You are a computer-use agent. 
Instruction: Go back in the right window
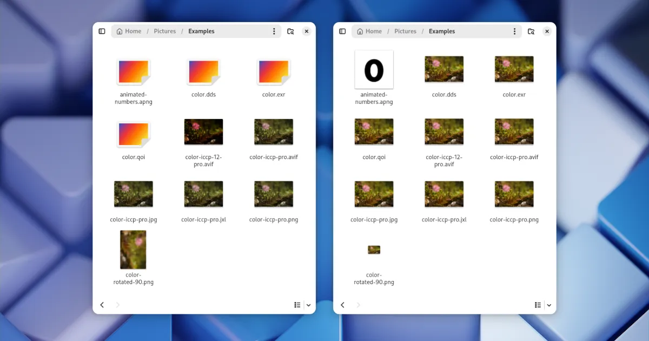pos(342,305)
